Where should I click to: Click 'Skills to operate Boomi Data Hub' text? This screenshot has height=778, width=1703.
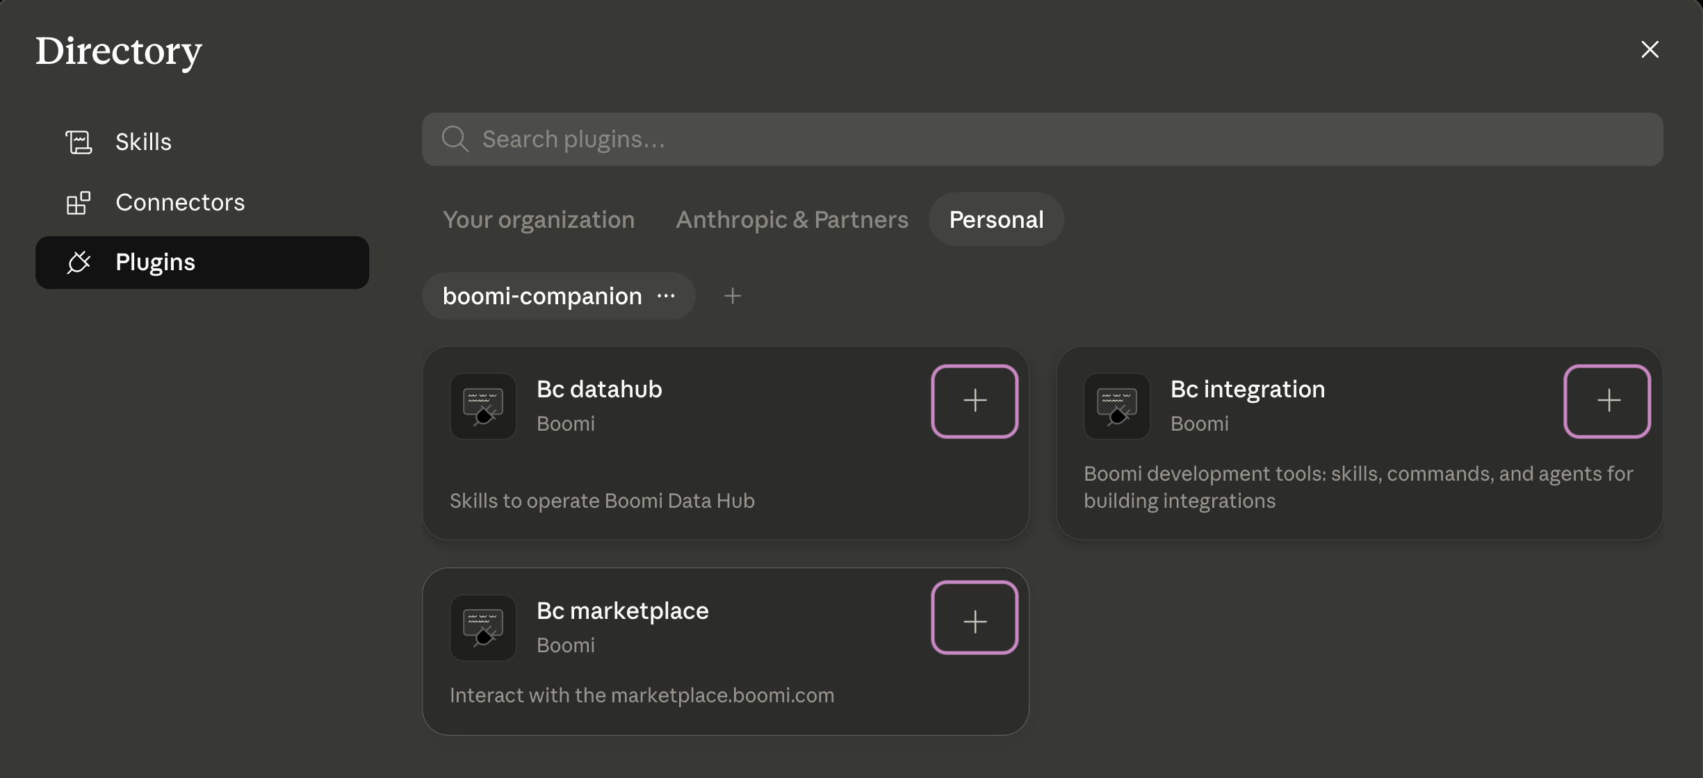tap(602, 501)
